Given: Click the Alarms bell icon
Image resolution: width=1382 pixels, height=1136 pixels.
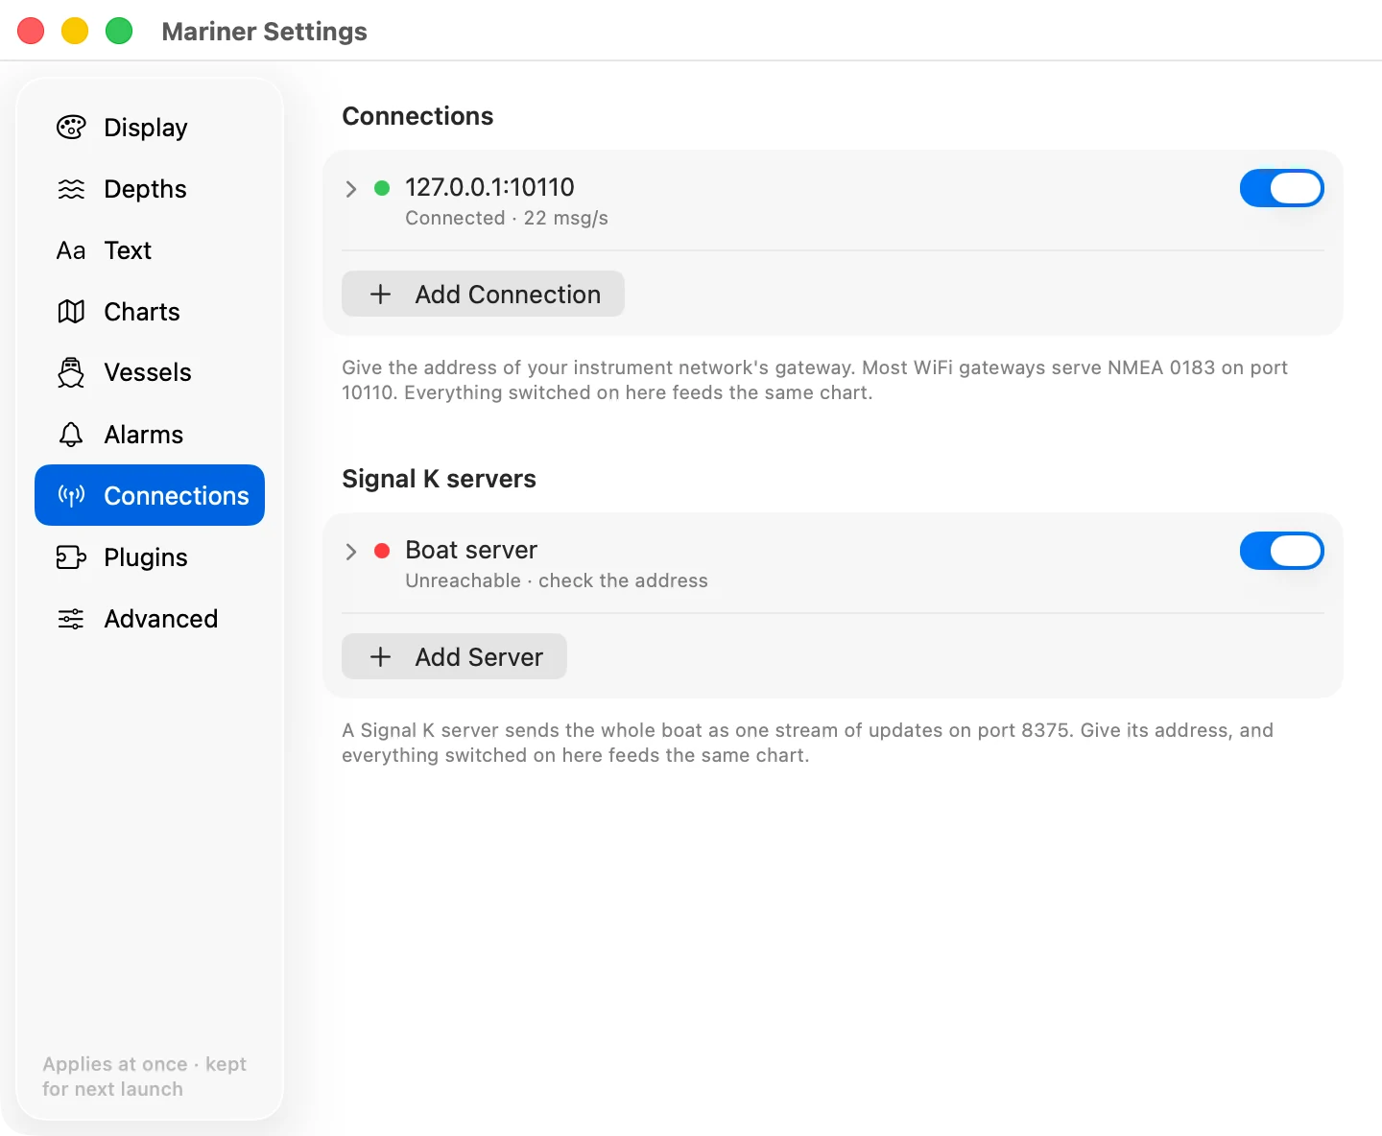Looking at the screenshot, I should 71,435.
